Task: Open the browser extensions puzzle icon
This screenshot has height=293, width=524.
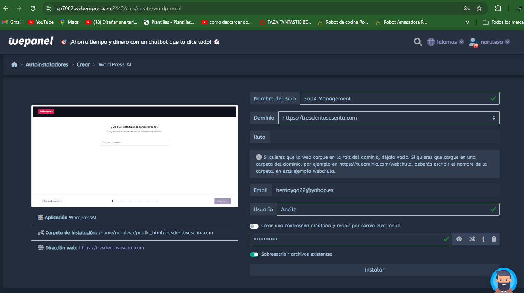Action: [x=498, y=8]
